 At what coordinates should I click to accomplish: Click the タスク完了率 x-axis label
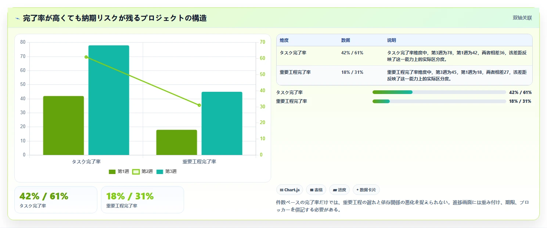click(86, 162)
